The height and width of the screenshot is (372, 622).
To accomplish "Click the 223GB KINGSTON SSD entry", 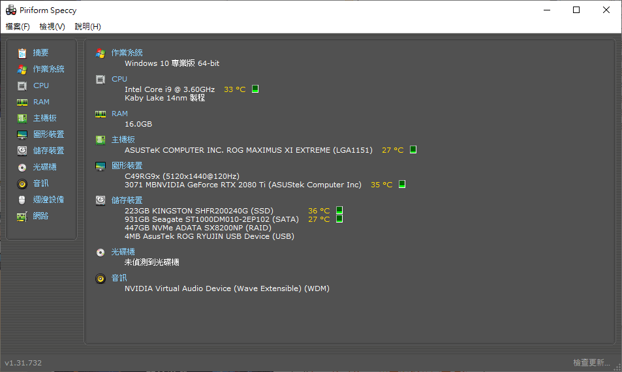I will click(x=199, y=211).
